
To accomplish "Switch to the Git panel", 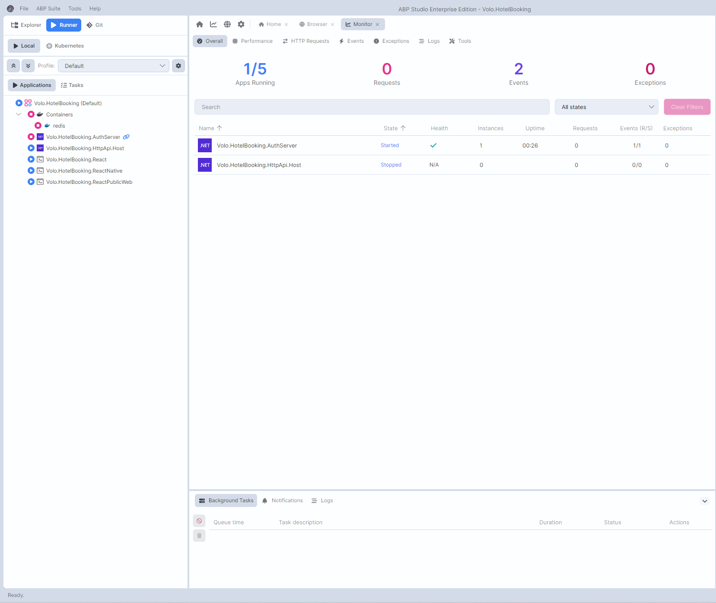I will point(95,25).
